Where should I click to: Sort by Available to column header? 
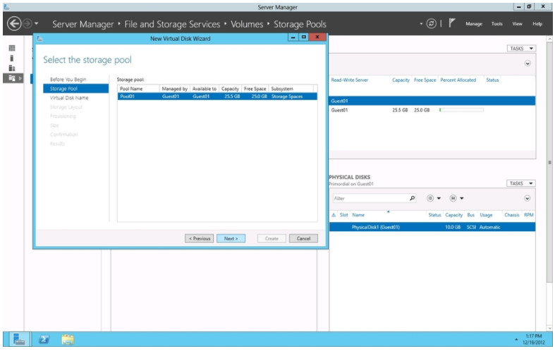[x=205, y=89]
